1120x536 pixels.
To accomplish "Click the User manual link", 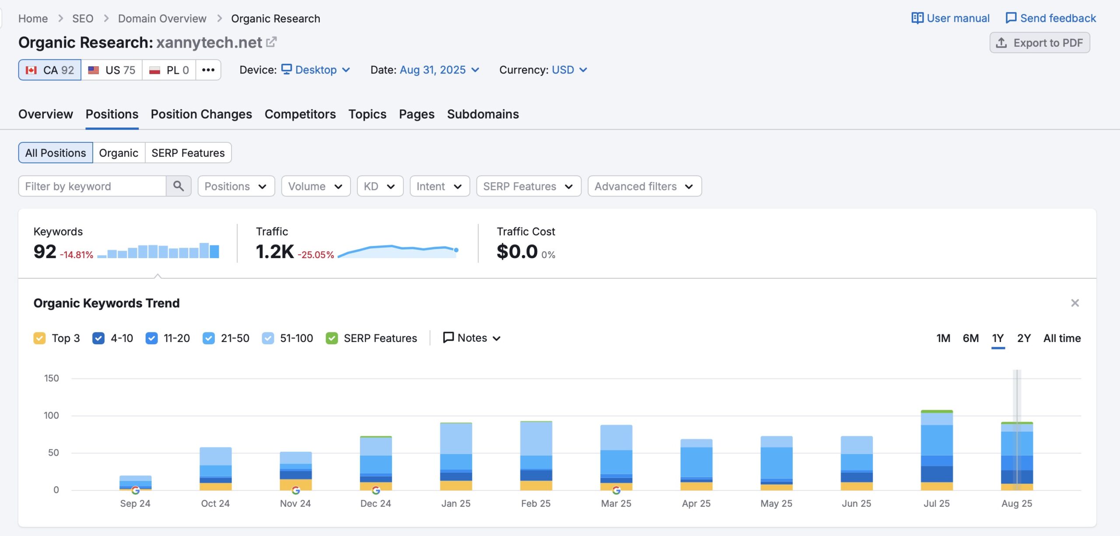I will 950,18.
